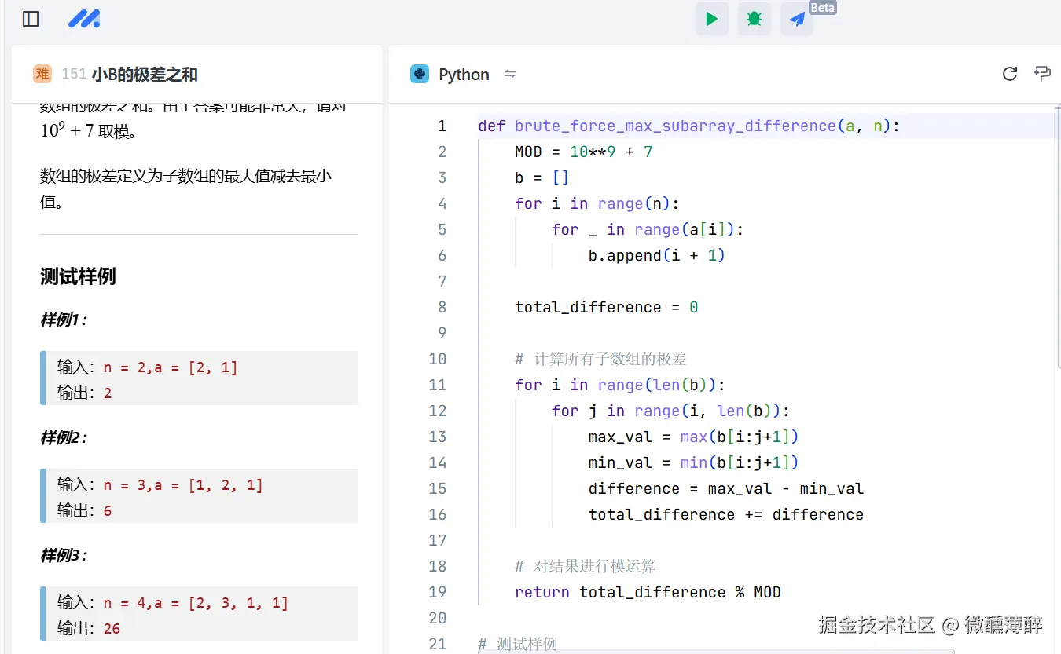This screenshot has width=1061, height=654.
Task: Click the 样例1 label
Action: (x=63, y=320)
